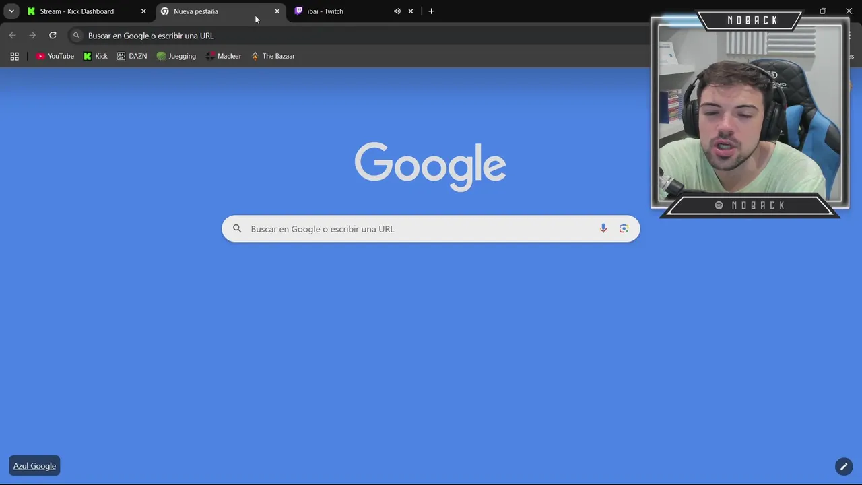The image size is (862, 485).
Task: Close the ibai - Twitch tab
Action: point(411,11)
